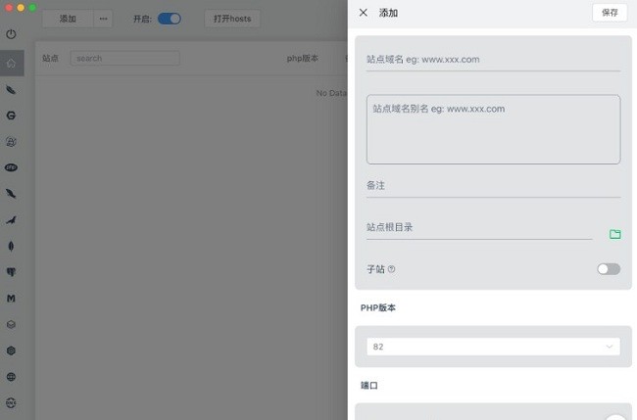
Task: Expand the PHP版本 dropdown showing 82
Action: point(493,347)
